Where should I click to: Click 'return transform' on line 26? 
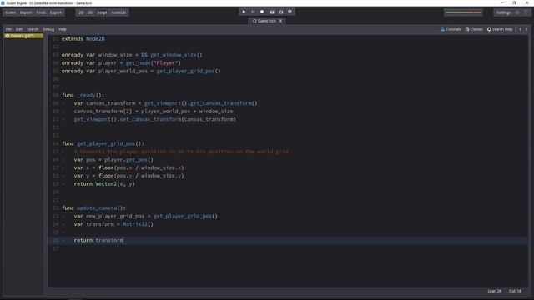[x=98, y=240]
